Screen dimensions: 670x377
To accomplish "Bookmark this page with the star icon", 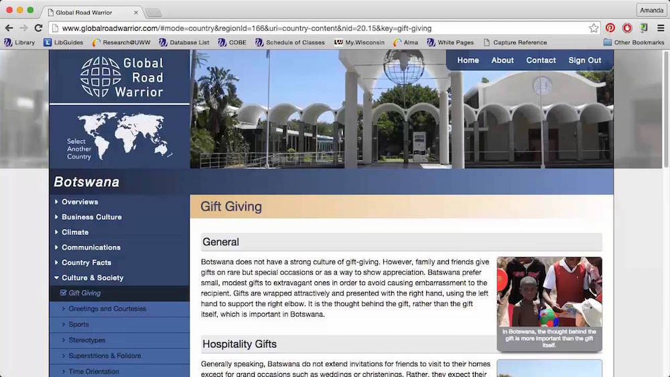I will click(594, 28).
